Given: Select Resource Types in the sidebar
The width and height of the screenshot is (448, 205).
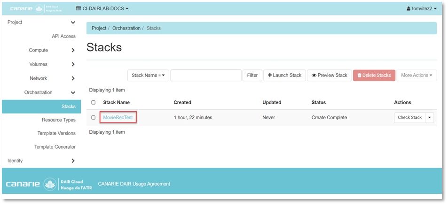Looking at the screenshot, I should pyautogui.click(x=58, y=120).
